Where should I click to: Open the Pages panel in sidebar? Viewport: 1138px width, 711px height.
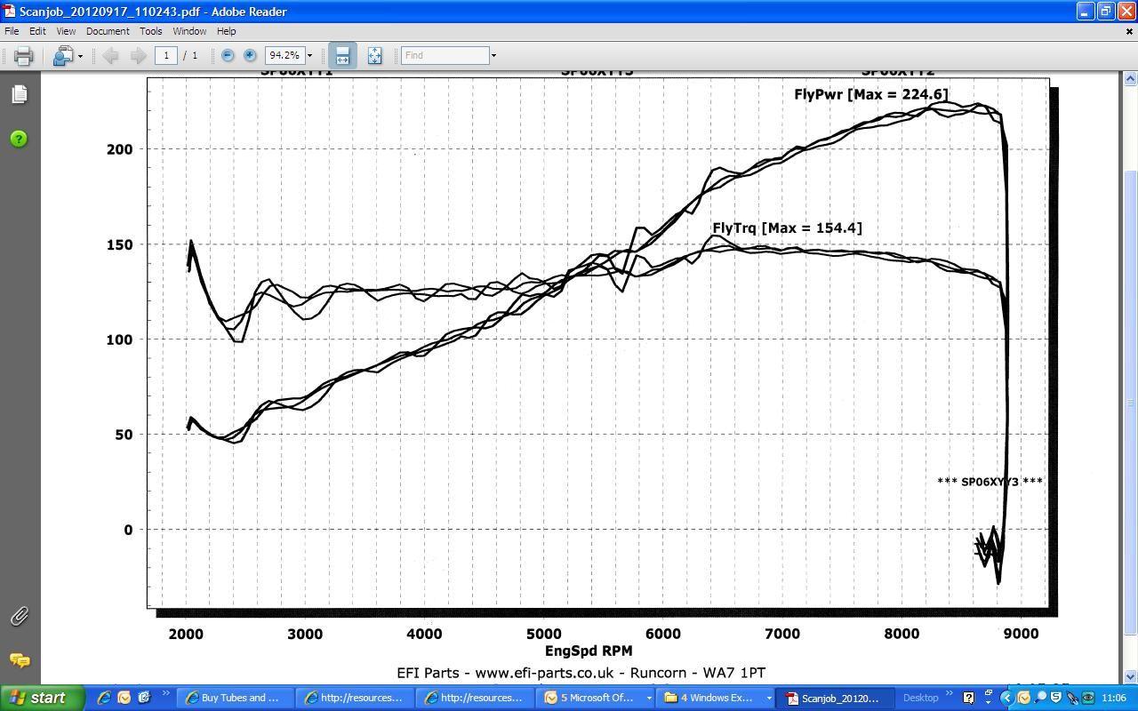(x=19, y=94)
